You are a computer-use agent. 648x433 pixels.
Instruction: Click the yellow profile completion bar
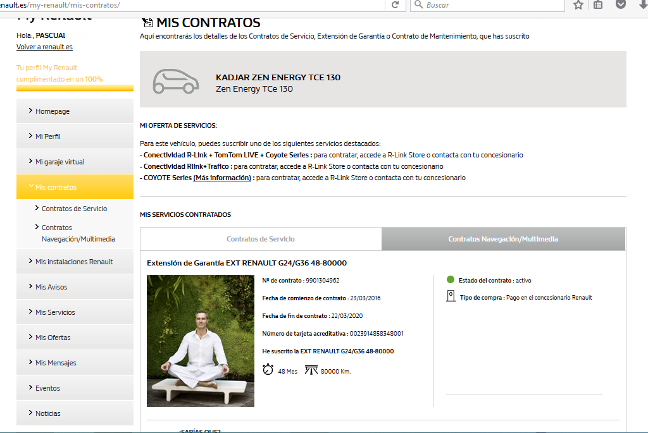click(x=75, y=88)
